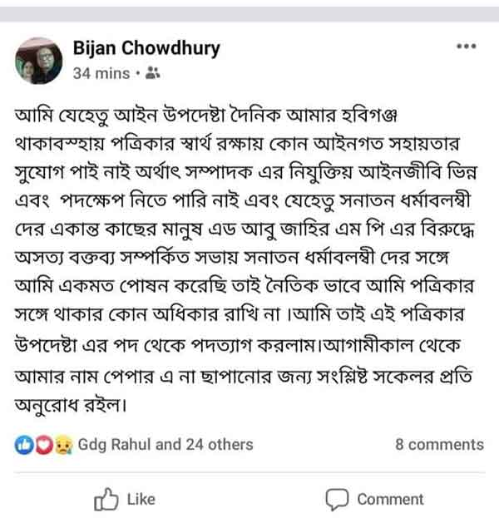Screen dimensions: 499x518
Task: Open the three-dot post options menu
Action: [467, 47]
